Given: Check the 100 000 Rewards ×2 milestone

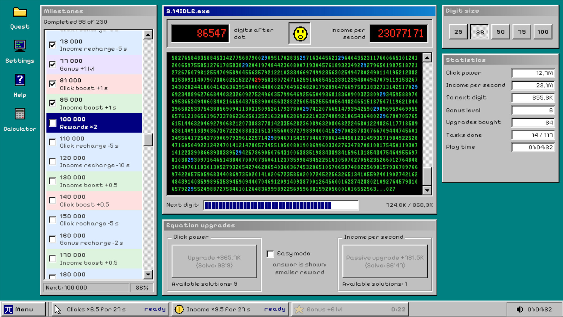Looking at the screenshot, I should pos(52,123).
